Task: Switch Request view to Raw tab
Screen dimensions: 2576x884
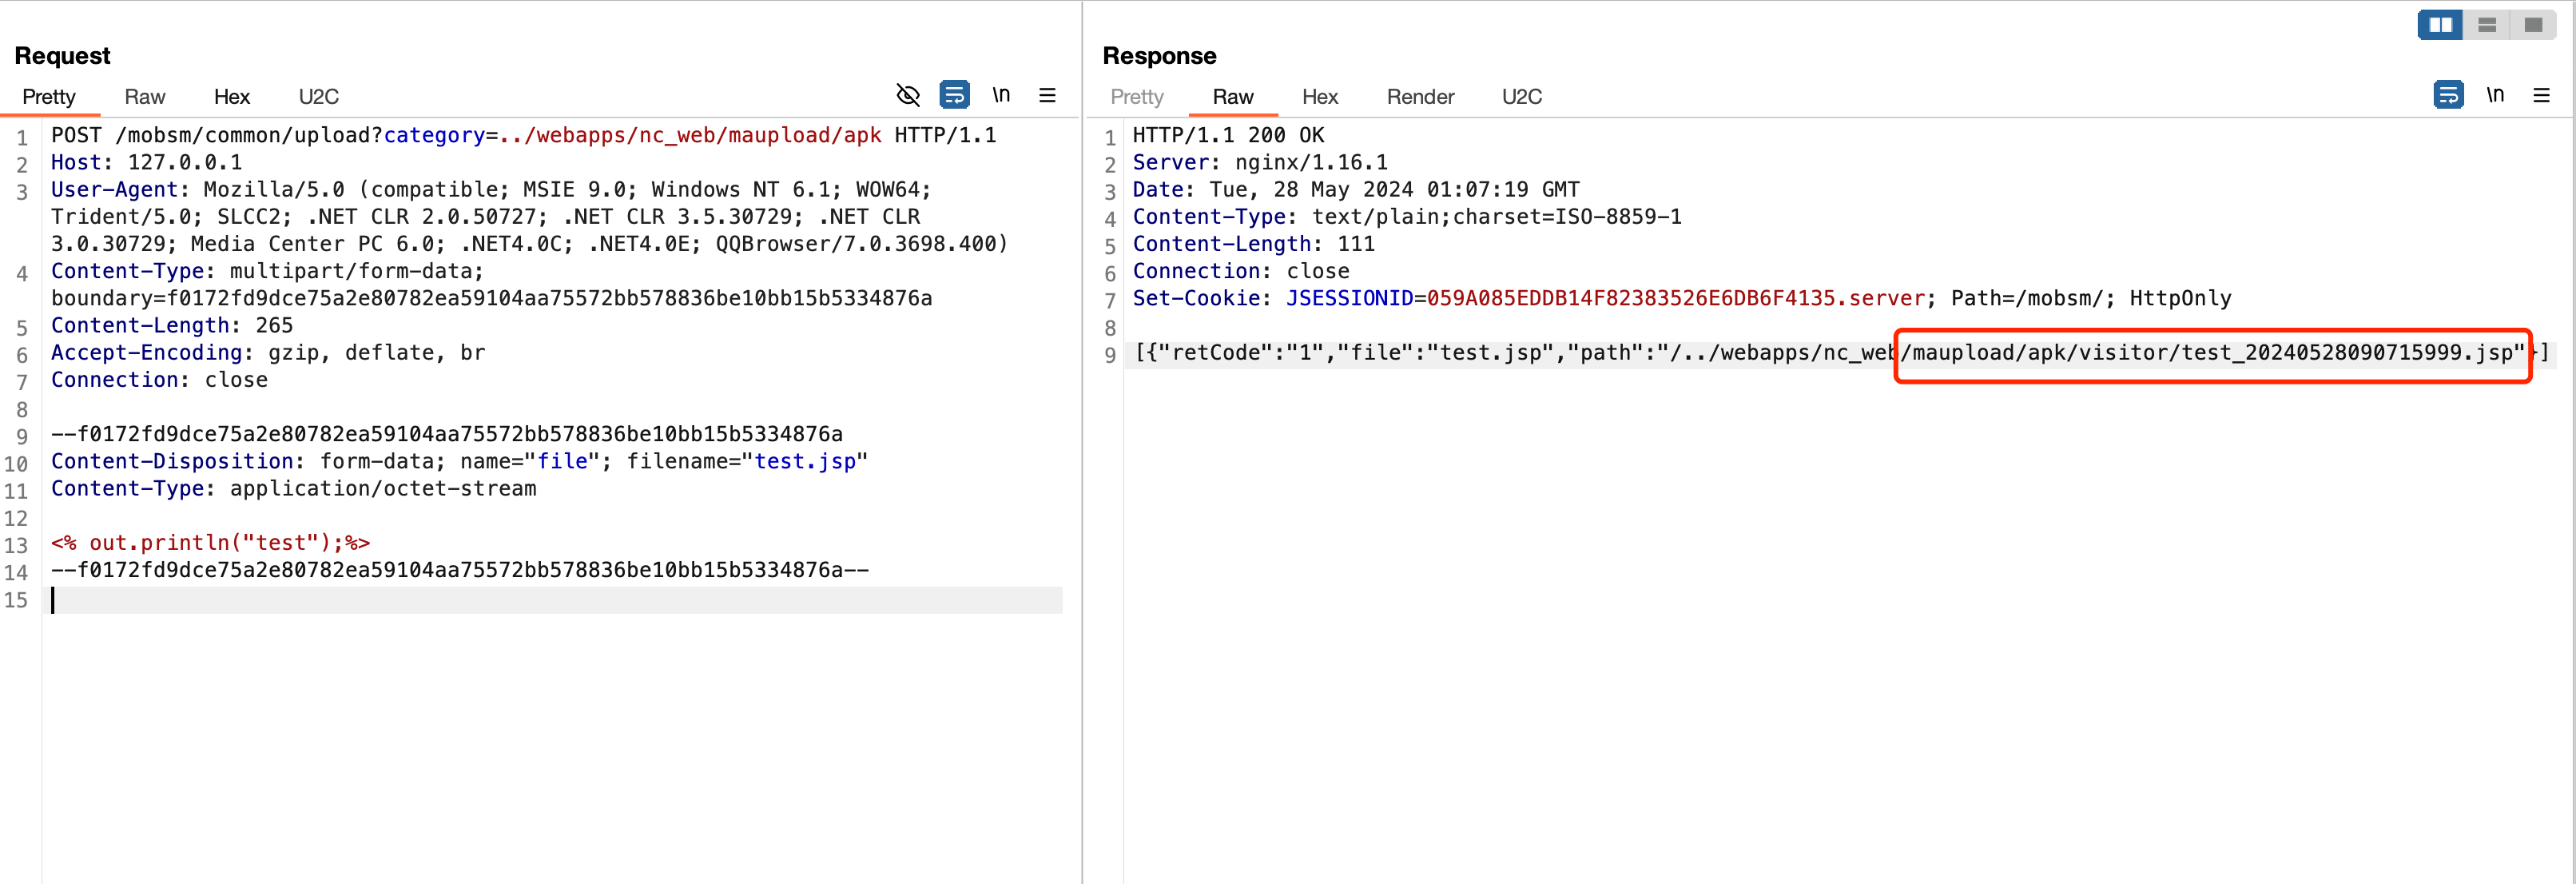Action: tap(145, 97)
